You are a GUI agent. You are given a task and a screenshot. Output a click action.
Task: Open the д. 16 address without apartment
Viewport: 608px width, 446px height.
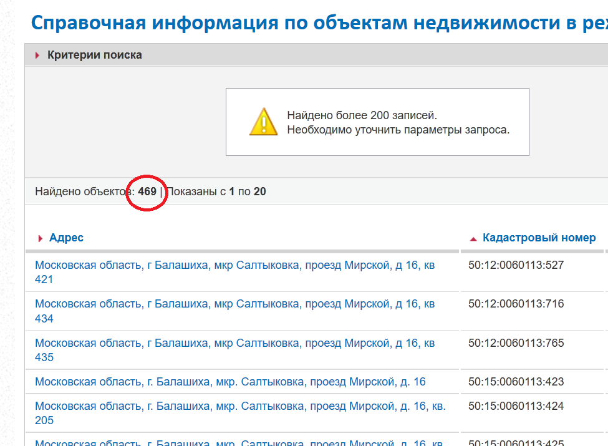click(x=230, y=382)
